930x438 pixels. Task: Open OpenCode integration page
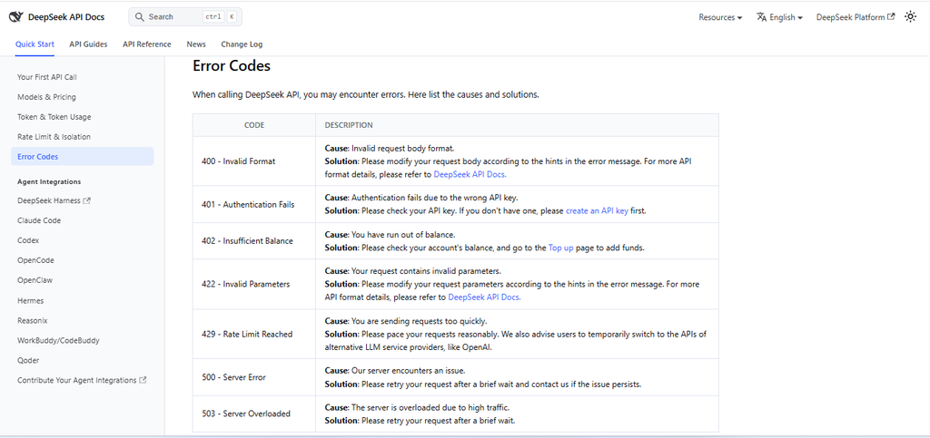tap(35, 260)
